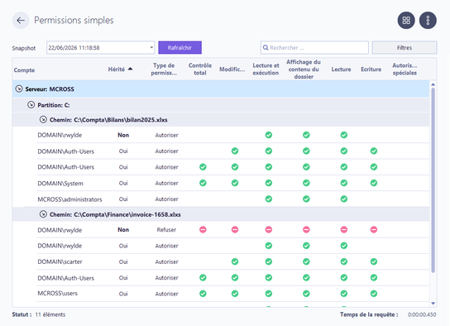Screen dimensions: 450x326
Task: Click the Statut 11 éléments text
Action: [39, 314]
